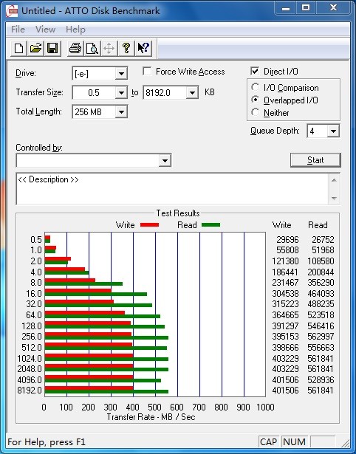356x454 pixels.
Task: Choose the Neither radio option
Action: [x=256, y=112]
